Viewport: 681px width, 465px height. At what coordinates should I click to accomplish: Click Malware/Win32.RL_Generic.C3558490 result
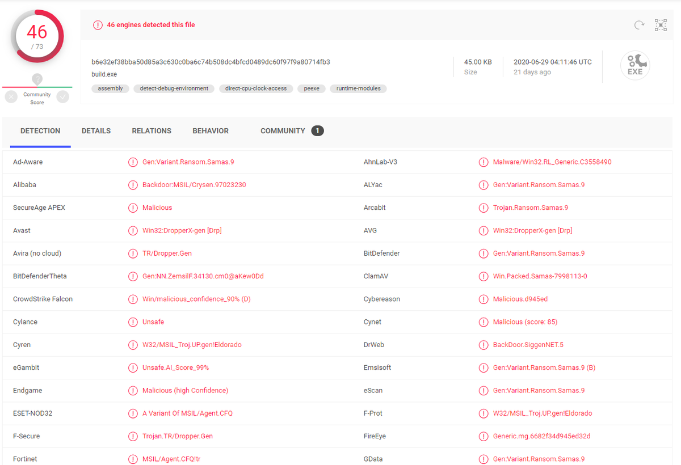pos(552,162)
